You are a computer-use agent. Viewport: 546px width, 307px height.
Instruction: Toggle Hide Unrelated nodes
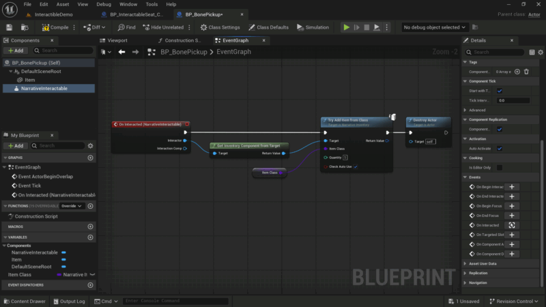163,27
